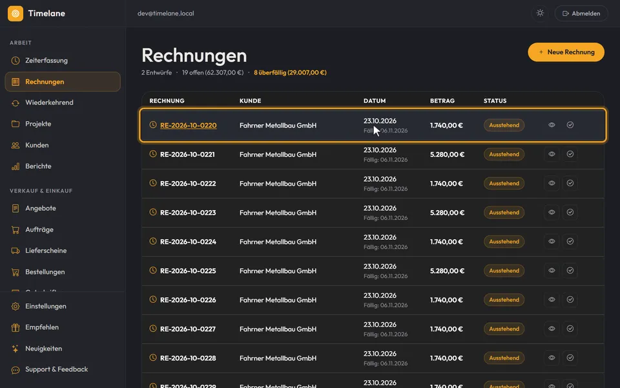This screenshot has width=620, height=388.
Task: Create a new invoice with Neue Rechnung
Action: 566,52
